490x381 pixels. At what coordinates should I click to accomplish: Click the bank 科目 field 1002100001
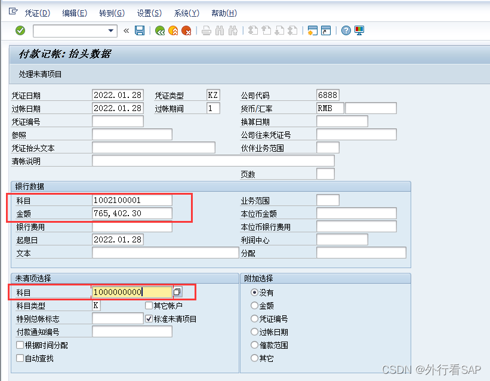pyautogui.click(x=132, y=200)
